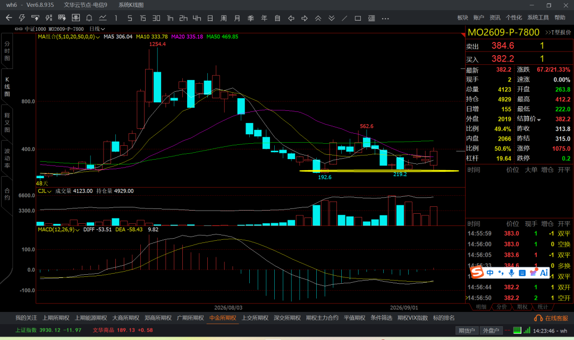Click the lightning quick-order icon

click(22, 18)
